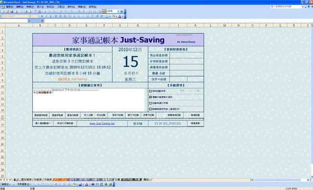Image resolution: width=313 pixels, height=190 pixels.
Task: Open the Name Box dropdown arrow
Action: coord(29,21)
